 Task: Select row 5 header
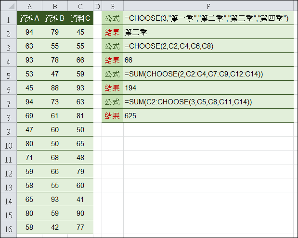coord(9,74)
